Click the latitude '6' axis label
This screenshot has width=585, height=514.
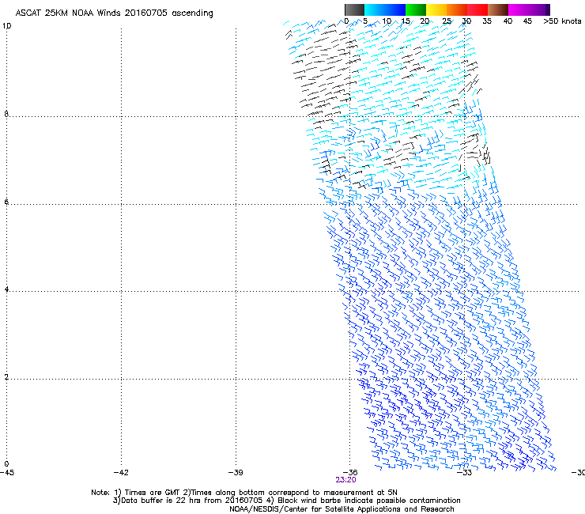pyautogui.click(x=6, y=202)
